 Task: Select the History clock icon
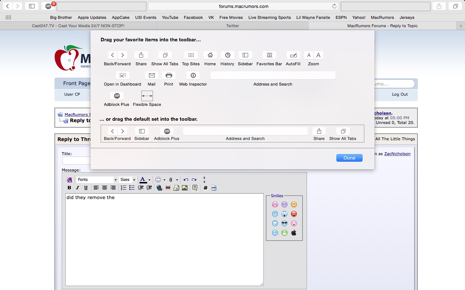pyautogui.click(x=227, y=55)
